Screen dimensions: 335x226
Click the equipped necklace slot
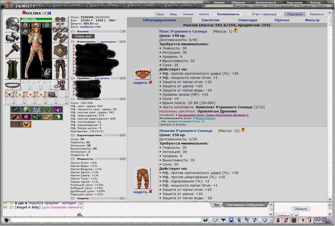60,24
